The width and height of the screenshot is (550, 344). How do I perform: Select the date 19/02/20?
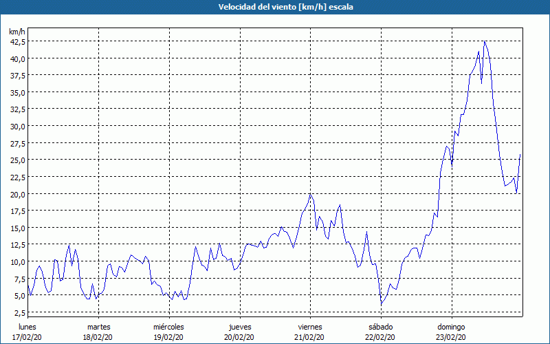(x=168, y=337)
